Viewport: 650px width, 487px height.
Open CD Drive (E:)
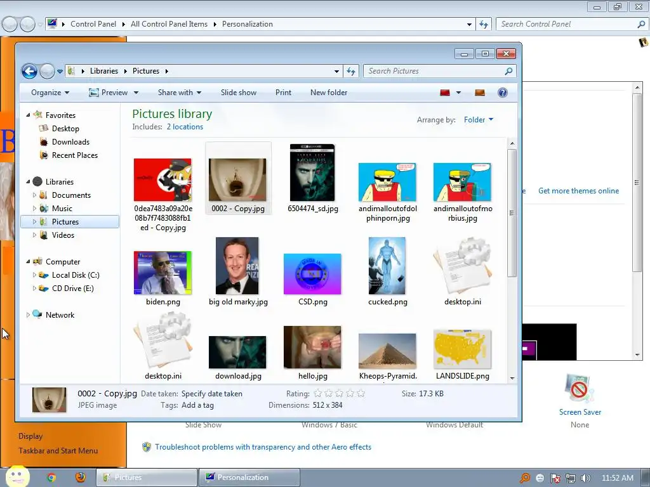click(x=73, y=289)
